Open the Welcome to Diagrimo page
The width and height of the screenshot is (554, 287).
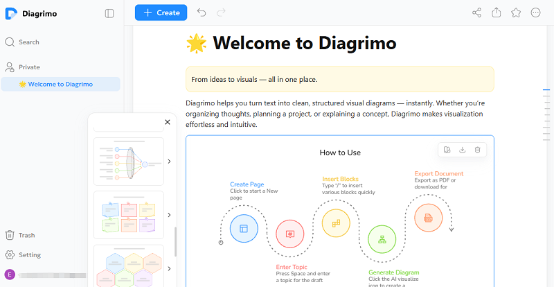[60, 84]
